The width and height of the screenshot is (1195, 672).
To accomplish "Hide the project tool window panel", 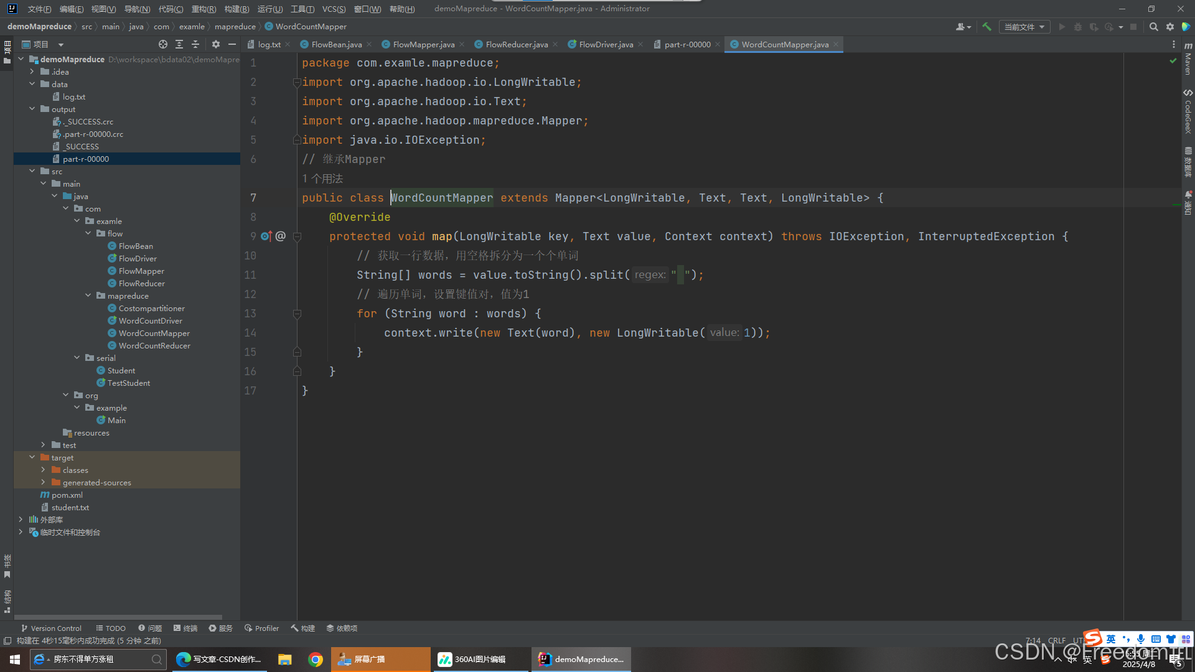I will click(x=232, y=44).
